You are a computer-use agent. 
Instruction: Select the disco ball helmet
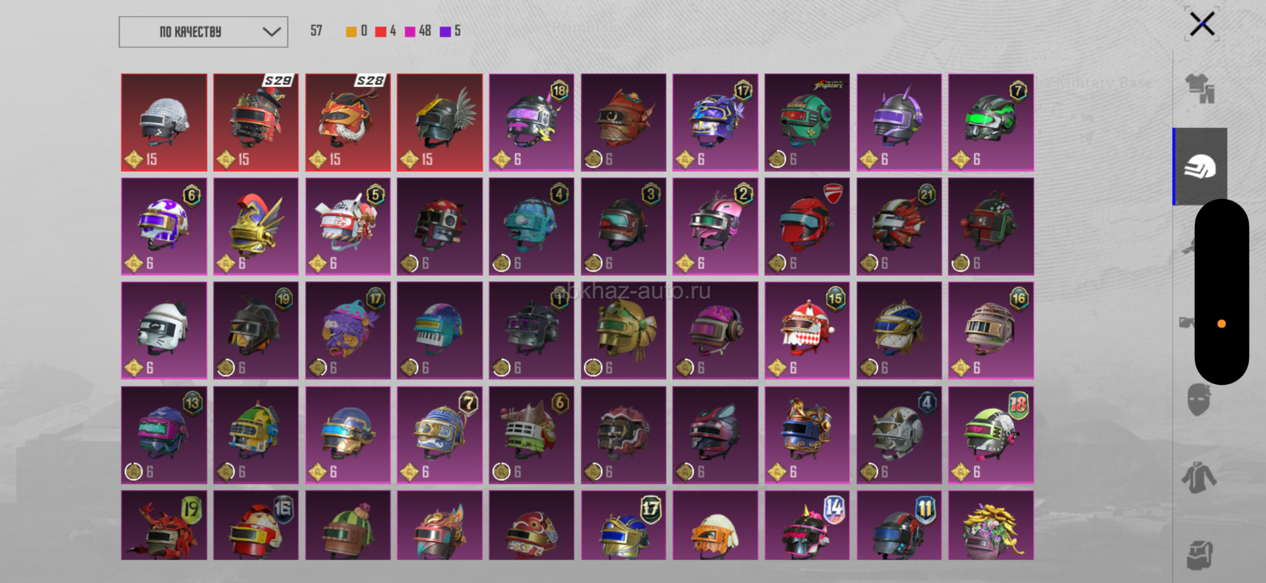(164, 123)
